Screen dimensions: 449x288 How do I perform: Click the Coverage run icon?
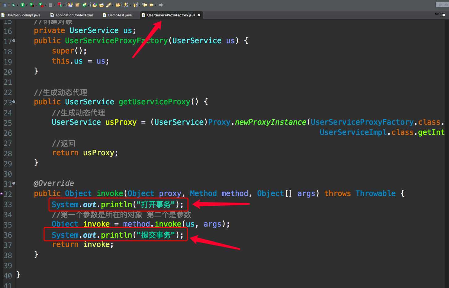click(32, 5)
